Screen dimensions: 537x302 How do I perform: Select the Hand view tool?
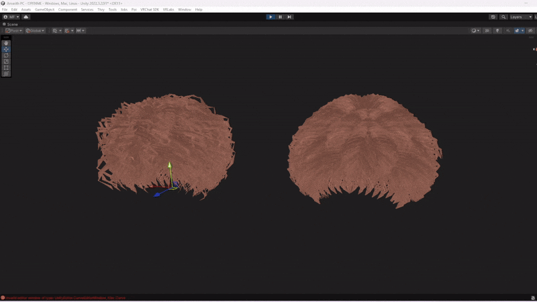(6, 44)
